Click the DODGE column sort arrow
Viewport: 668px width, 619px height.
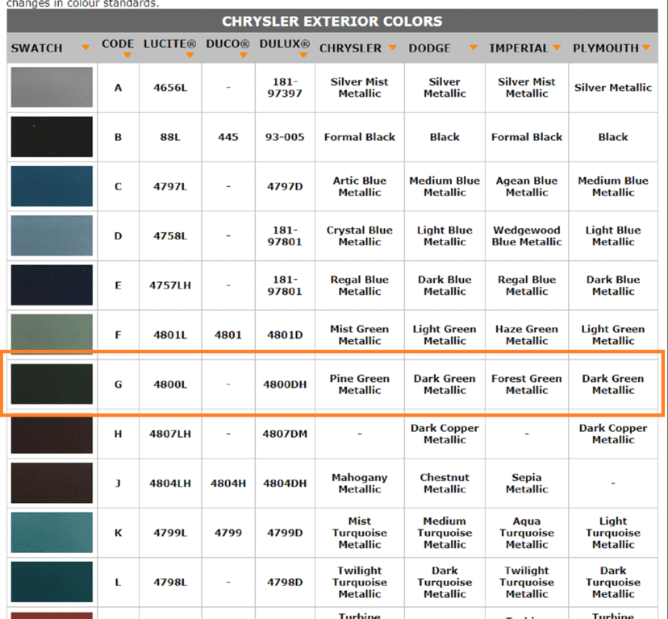[x=473, y=48]
